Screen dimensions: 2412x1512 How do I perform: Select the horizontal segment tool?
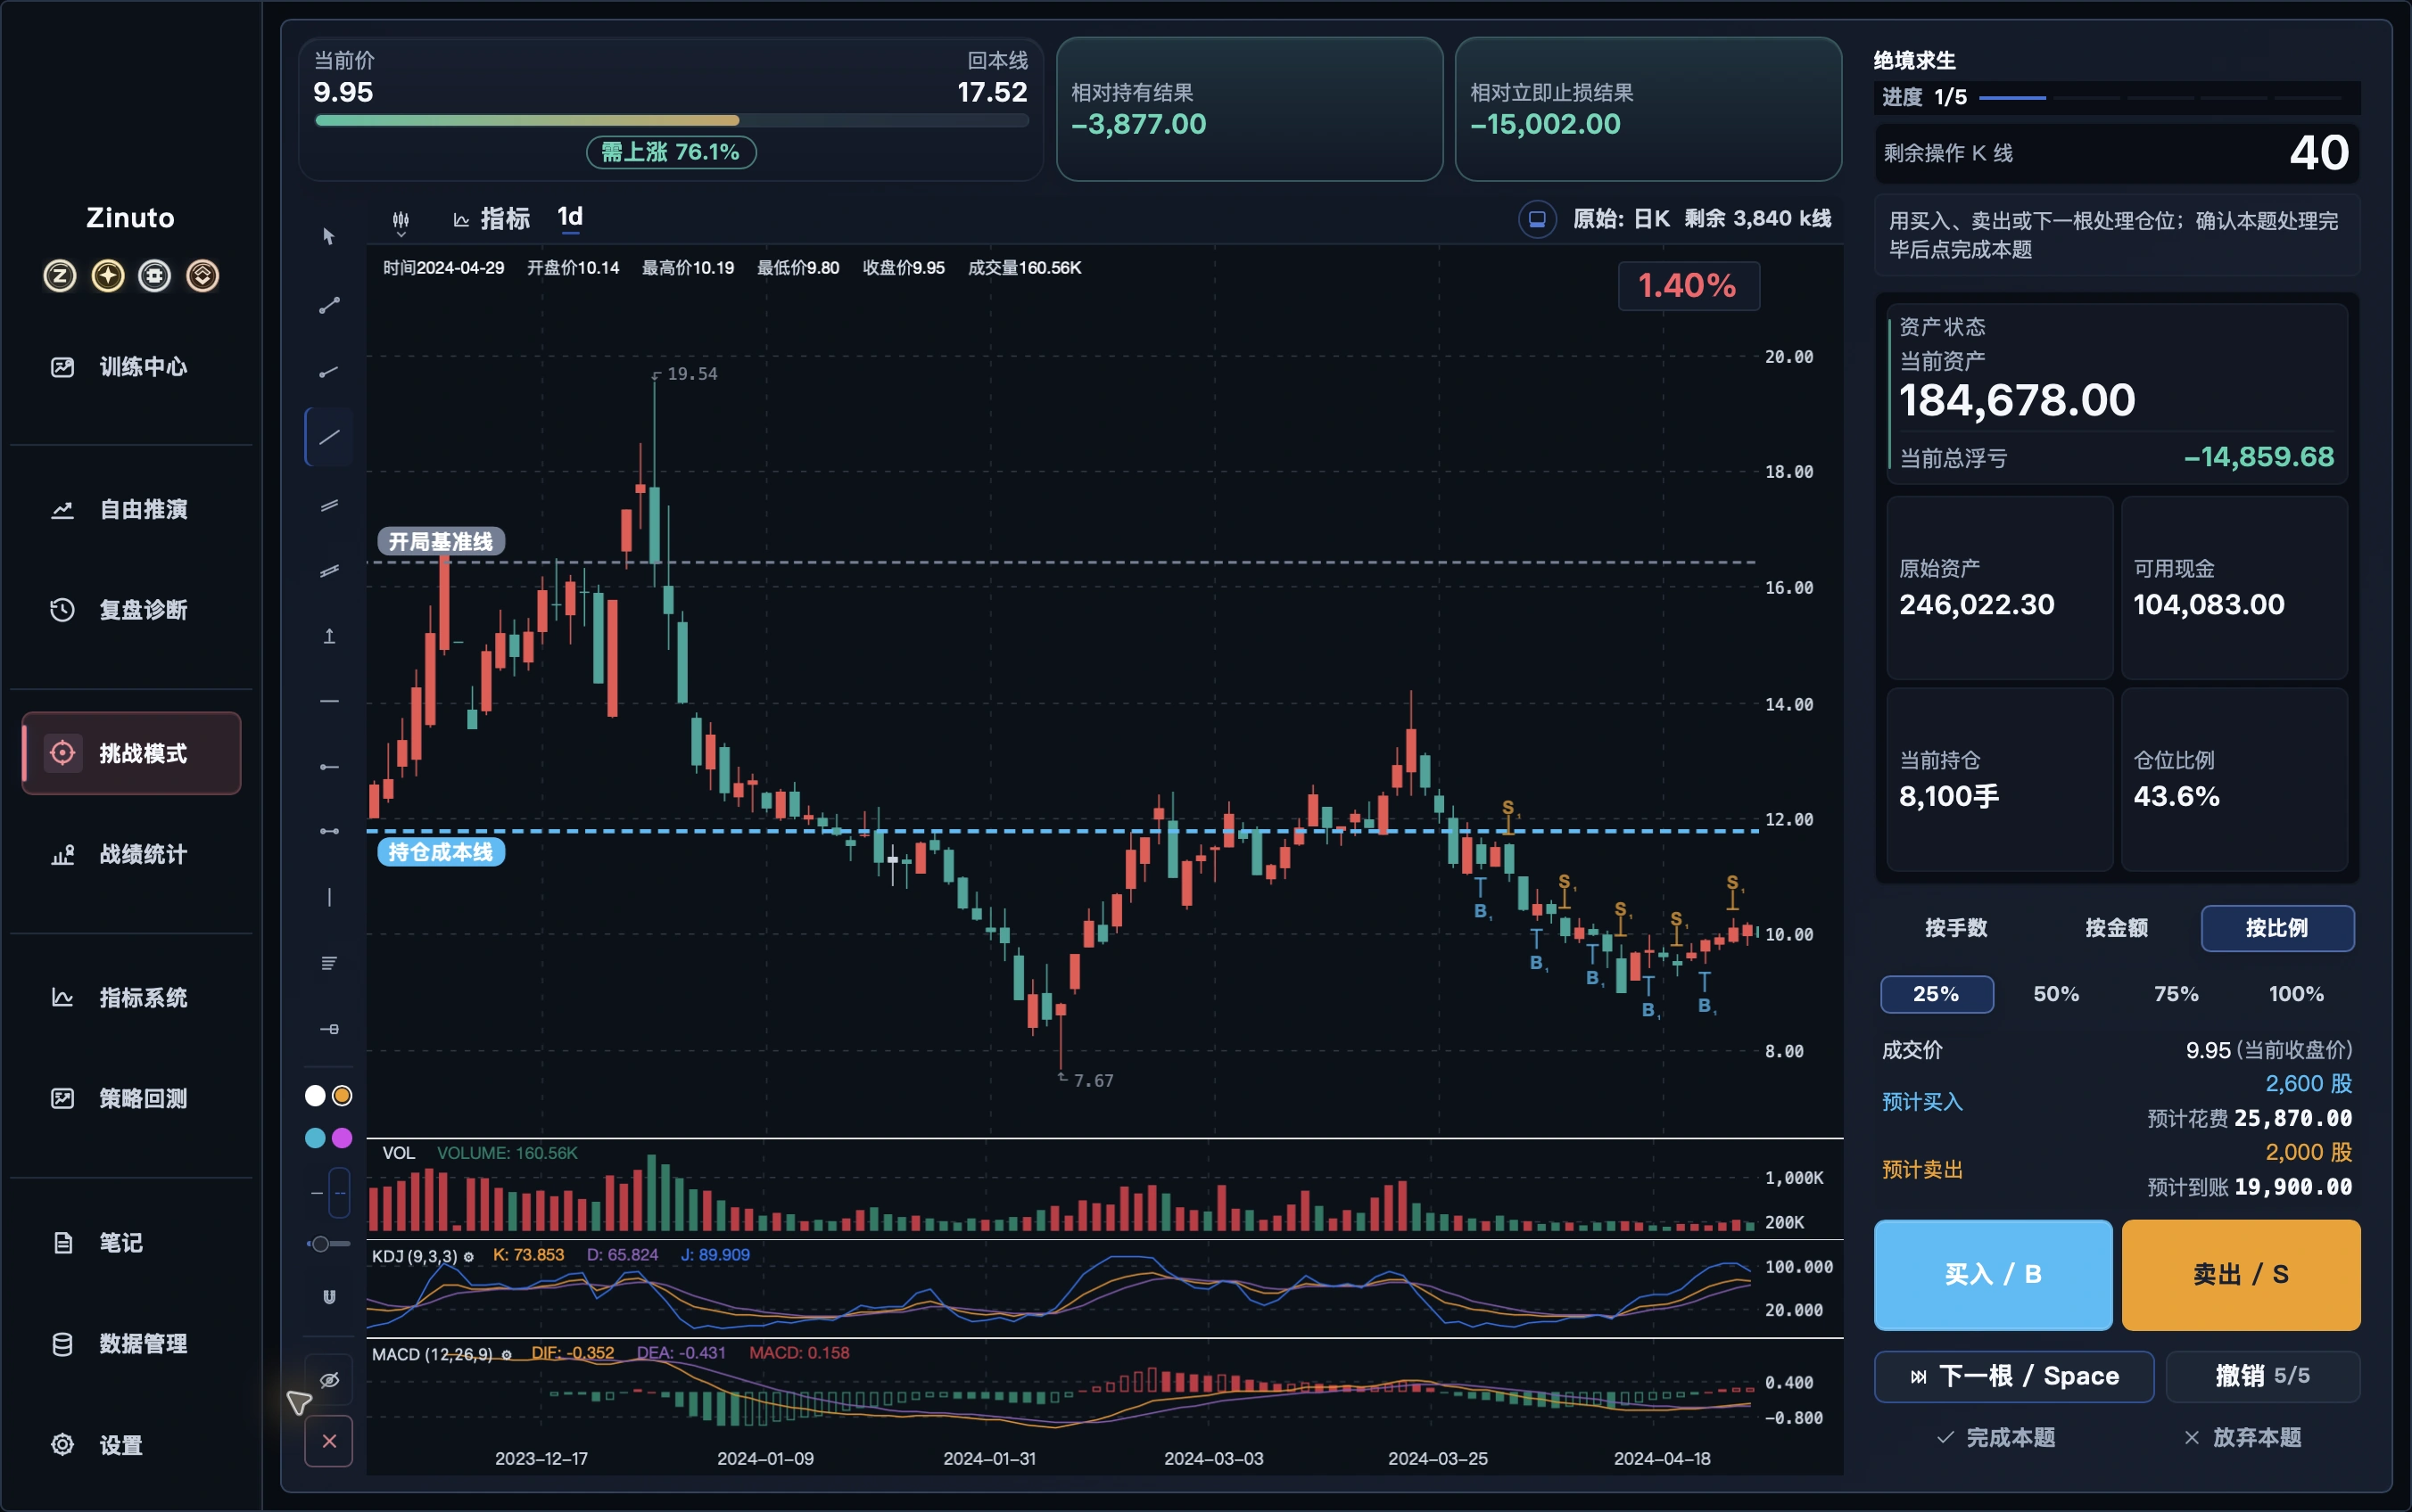[x=328, y=831]
